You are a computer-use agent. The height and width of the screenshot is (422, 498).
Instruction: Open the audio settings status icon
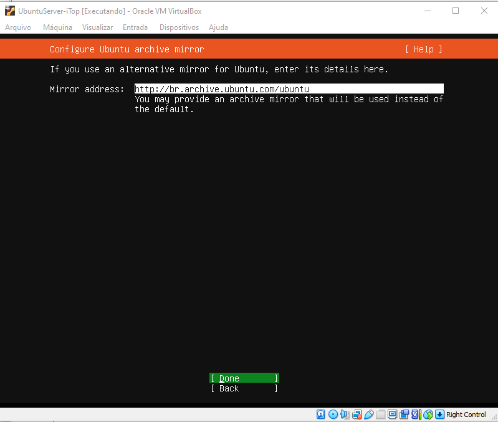pos(345,415)
